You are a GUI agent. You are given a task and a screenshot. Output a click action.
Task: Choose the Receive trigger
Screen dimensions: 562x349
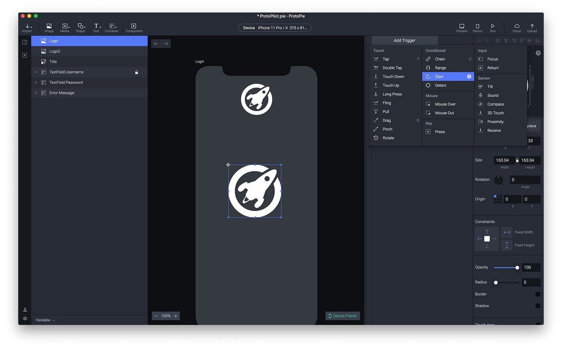point(500,131)
